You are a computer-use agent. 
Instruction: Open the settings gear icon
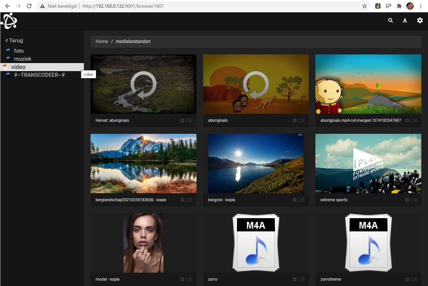[x=420, y=20]
